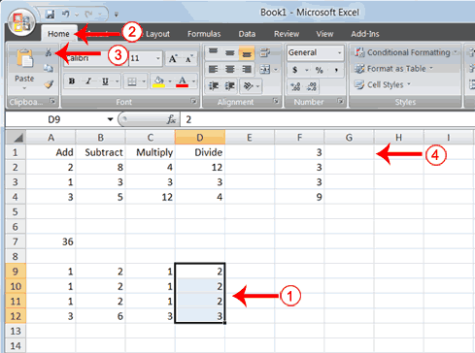Screen dimensions: 475x353
Task: Open the Fill Color palette arrow
Action: [x=170, y=81]
